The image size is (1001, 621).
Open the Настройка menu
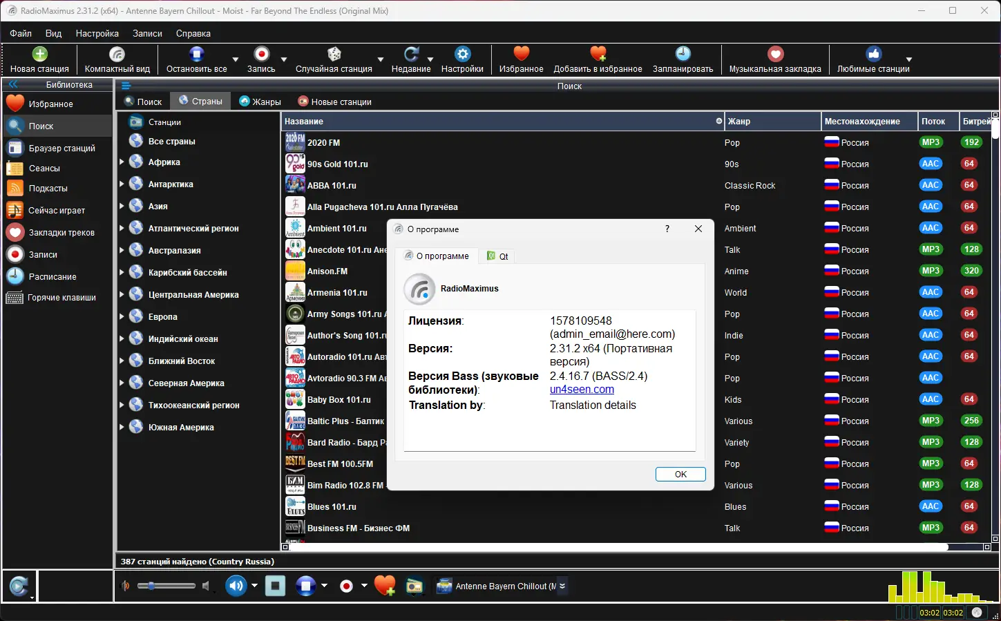(x=97, y=33)
